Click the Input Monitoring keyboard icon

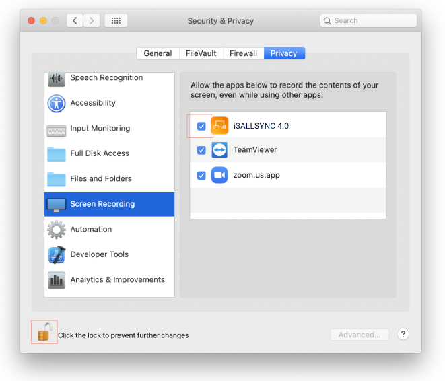57,129
